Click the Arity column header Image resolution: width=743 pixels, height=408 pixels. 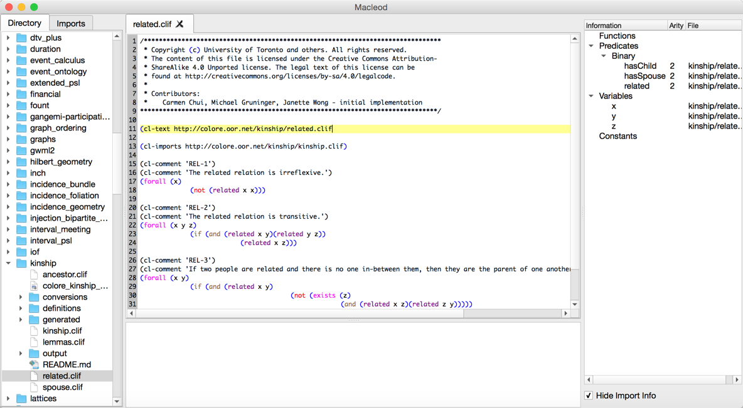coord(676,26)
